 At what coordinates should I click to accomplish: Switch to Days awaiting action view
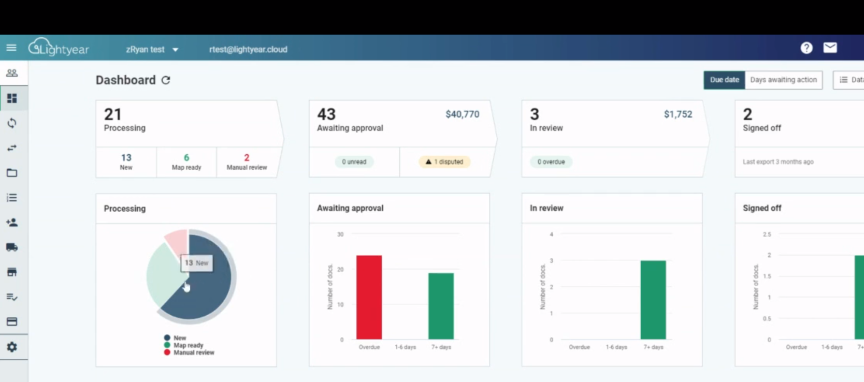click(x=783, y=80)
